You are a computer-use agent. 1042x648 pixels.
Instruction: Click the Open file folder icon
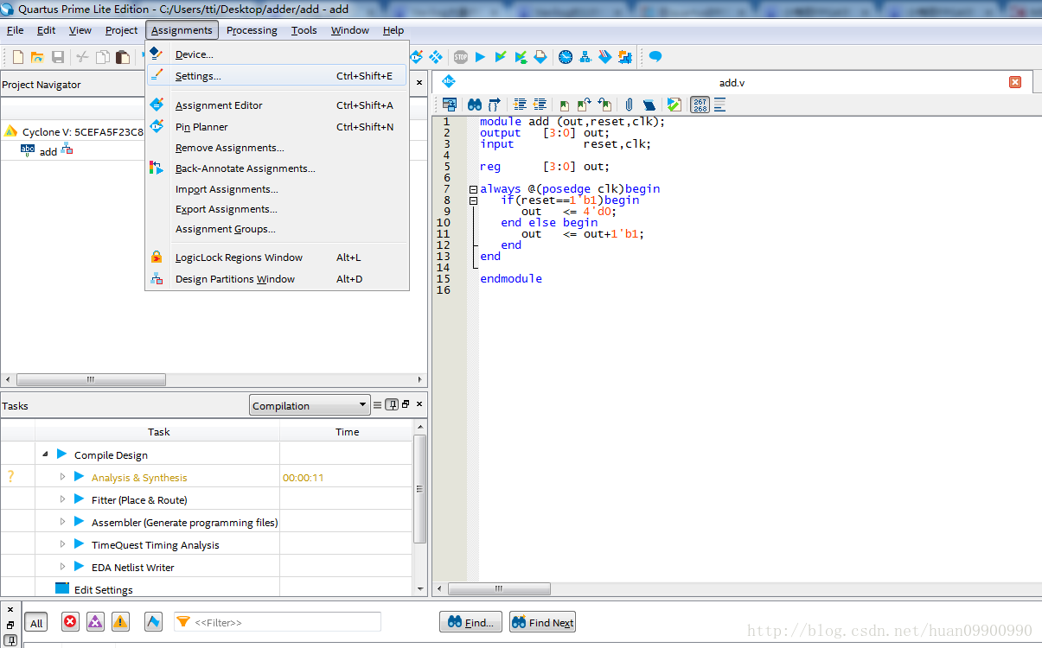tap(37, 57)
